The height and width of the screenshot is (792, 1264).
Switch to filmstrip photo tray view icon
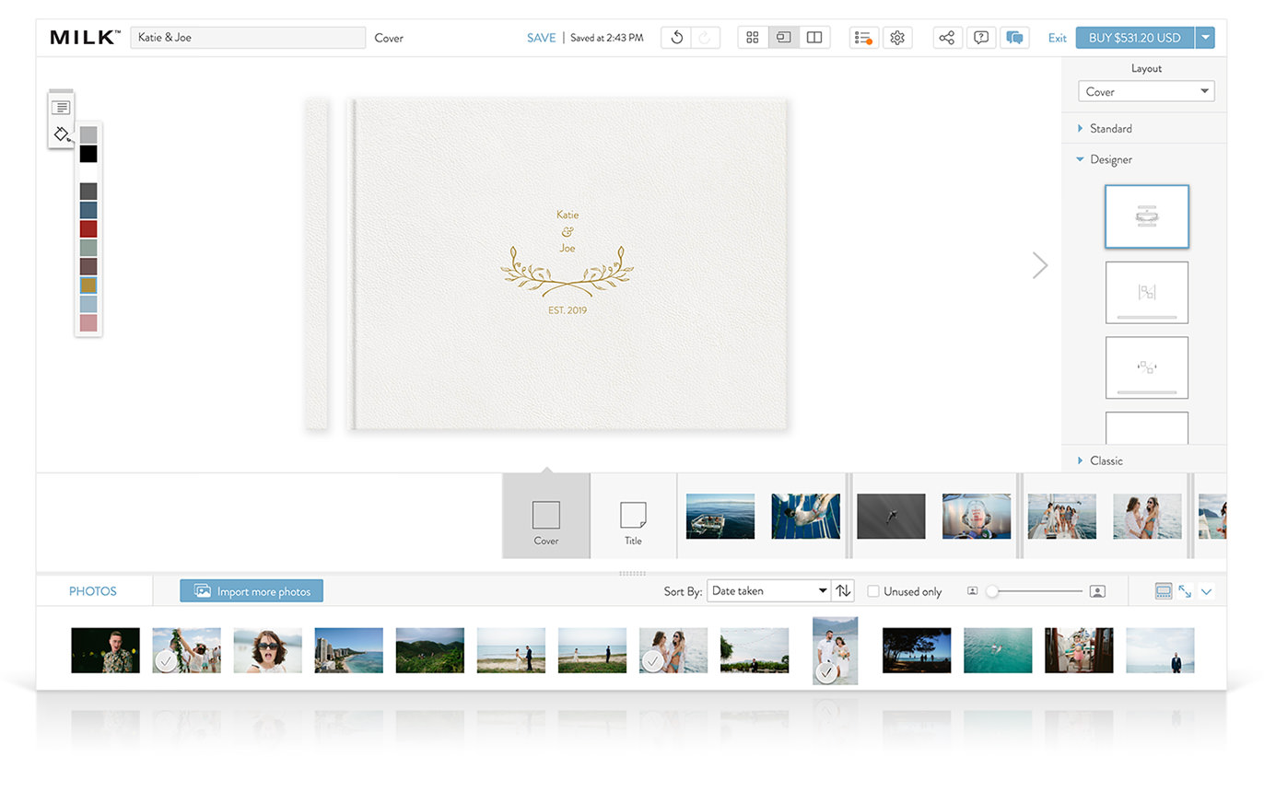1164,591
